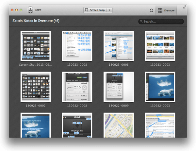Screen dimensions: 196x151
Task: Open the 130922-0003 polar bear thumbnail
Action: [x=160, y=87]
